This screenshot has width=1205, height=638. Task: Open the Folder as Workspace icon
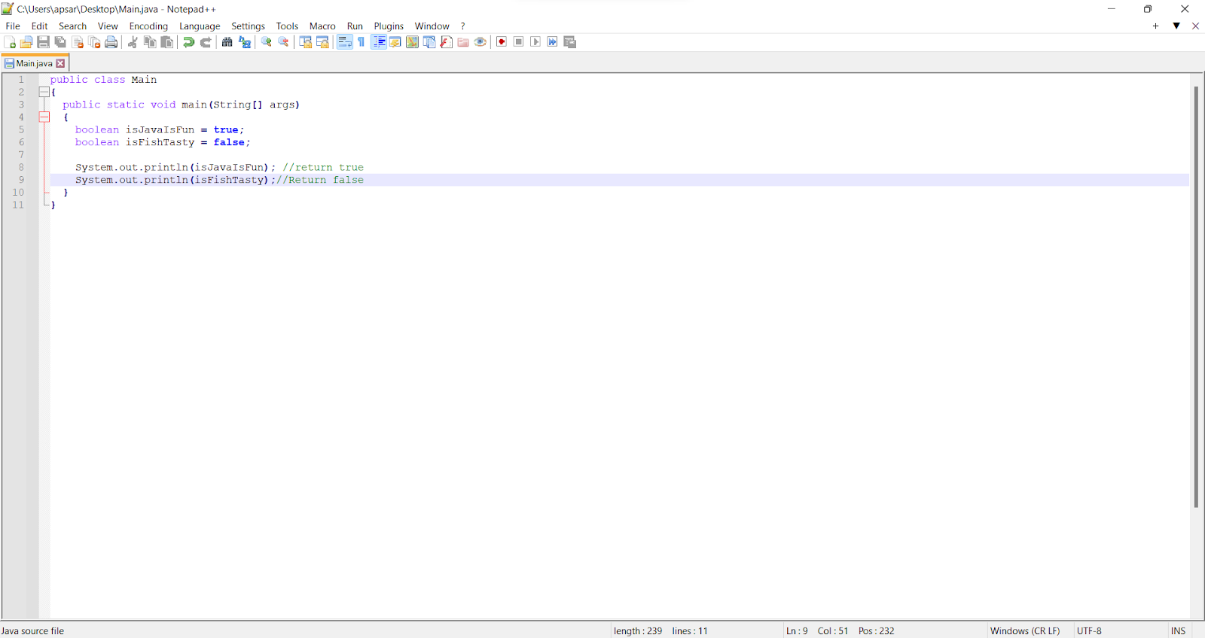[x=463, y=42]
